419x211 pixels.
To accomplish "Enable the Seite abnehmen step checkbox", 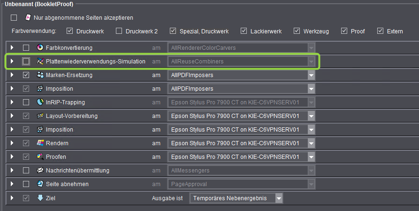I will pyautogui.click(x=26, y=184).
